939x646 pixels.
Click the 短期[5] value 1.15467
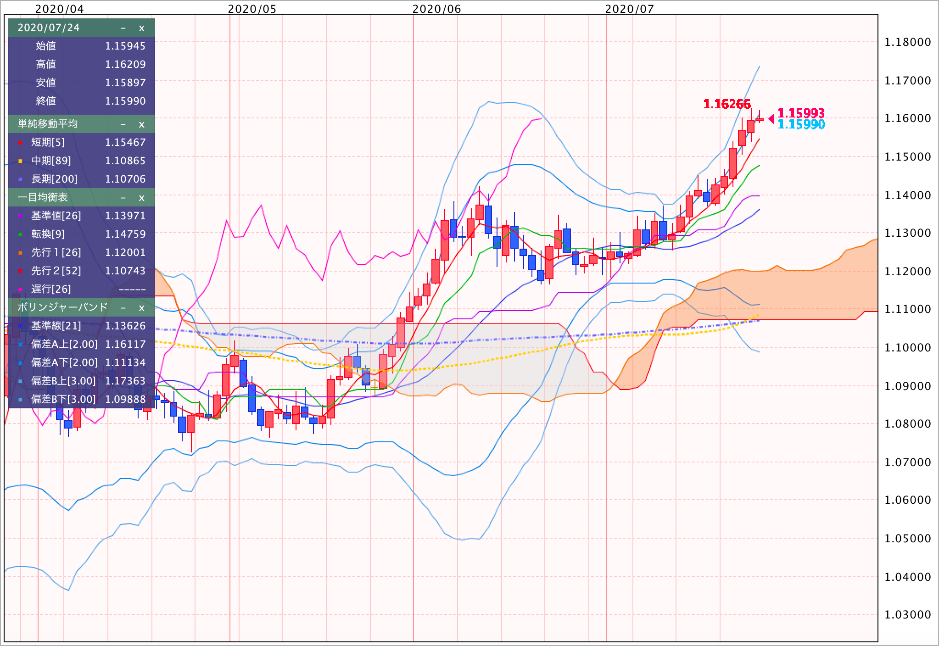[125, 142]
